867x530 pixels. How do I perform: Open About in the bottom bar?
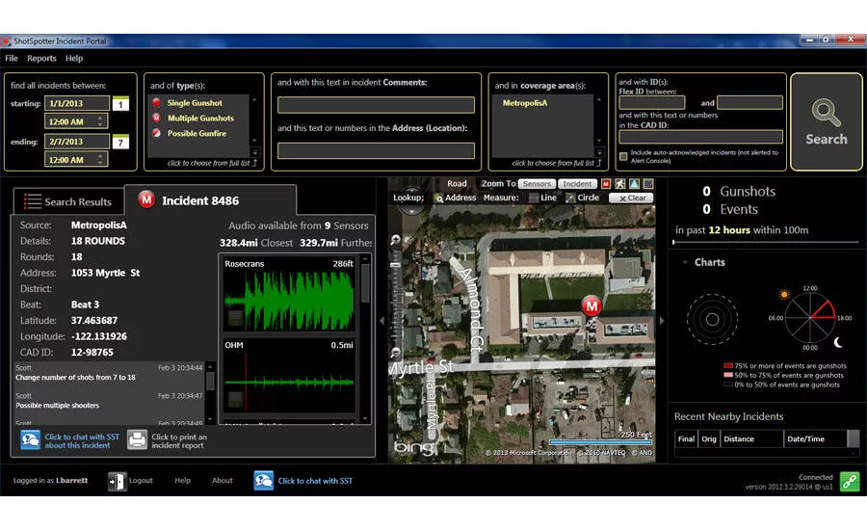coord(223,481)
